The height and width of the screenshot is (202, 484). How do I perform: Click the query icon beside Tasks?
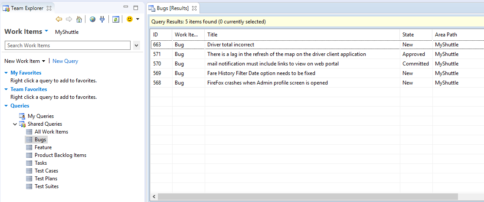coord(29,163)
